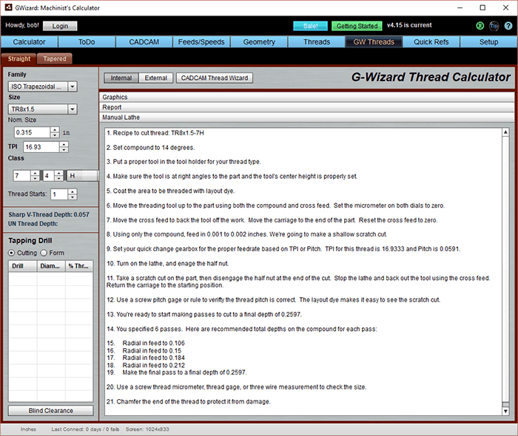The height and width of the screenshot is (436, 518).
Task: Select the Tapered thread subtab
Action: (x=55, y=58)
